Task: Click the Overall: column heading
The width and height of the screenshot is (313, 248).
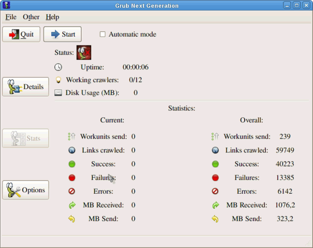Action: coord(251,120)
